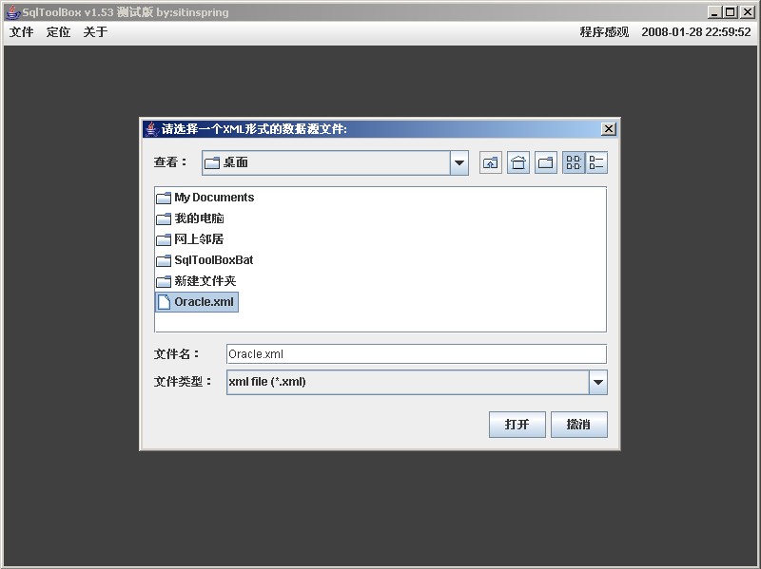Click the 我的电脑 folder icon
Viewport: 761px width, 569px height.
pyautogui.click(x=164, y=218)
